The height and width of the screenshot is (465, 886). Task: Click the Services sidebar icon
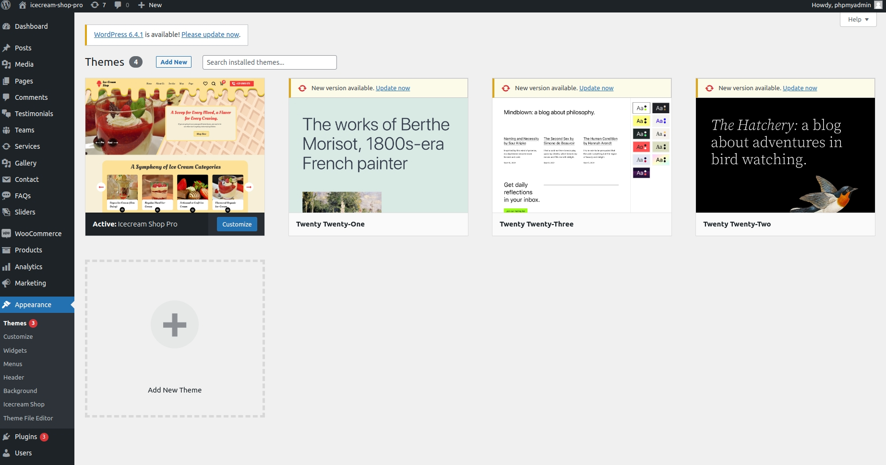(7, 146)
